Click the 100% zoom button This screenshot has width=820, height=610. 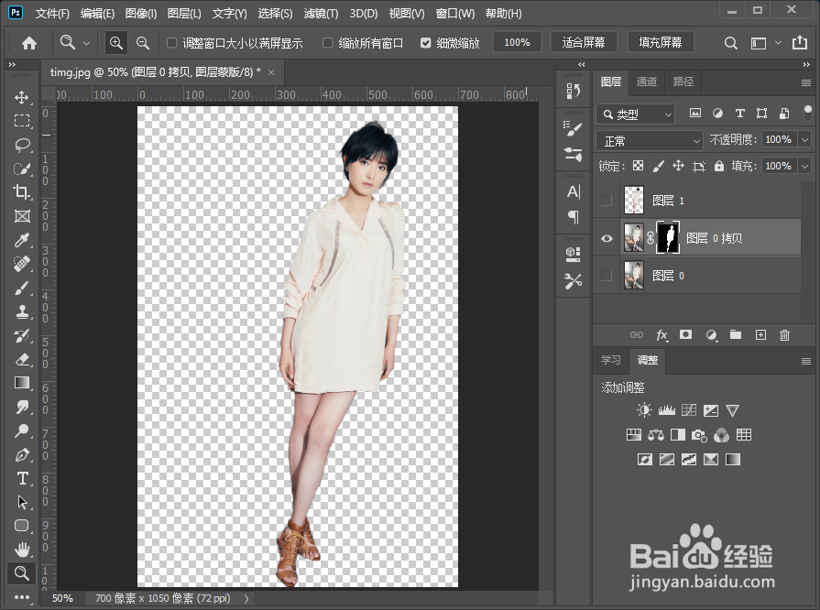pos(518,42)
